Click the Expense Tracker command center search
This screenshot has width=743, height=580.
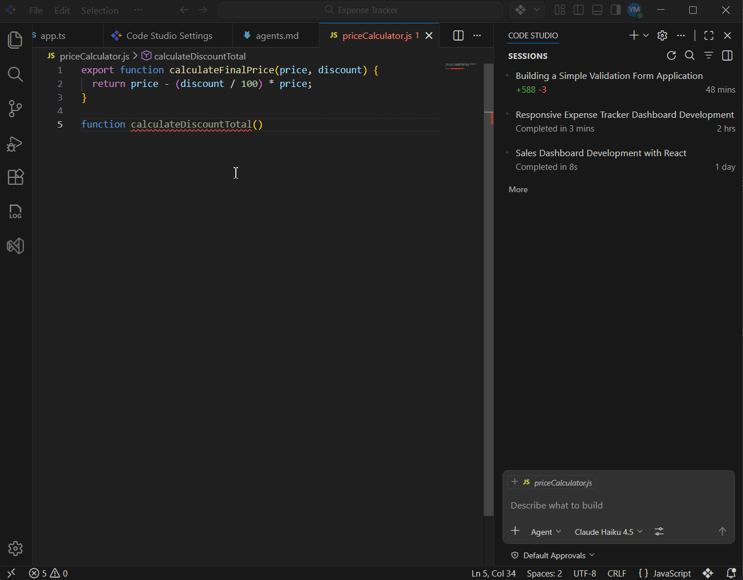point(361,10)
